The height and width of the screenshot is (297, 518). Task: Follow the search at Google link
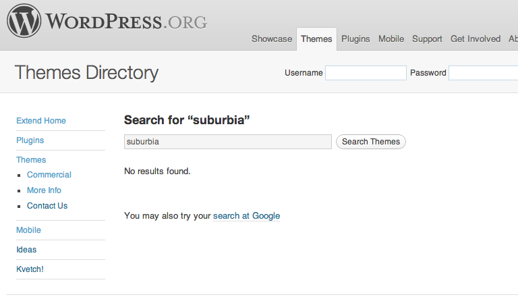coord(246,216)
